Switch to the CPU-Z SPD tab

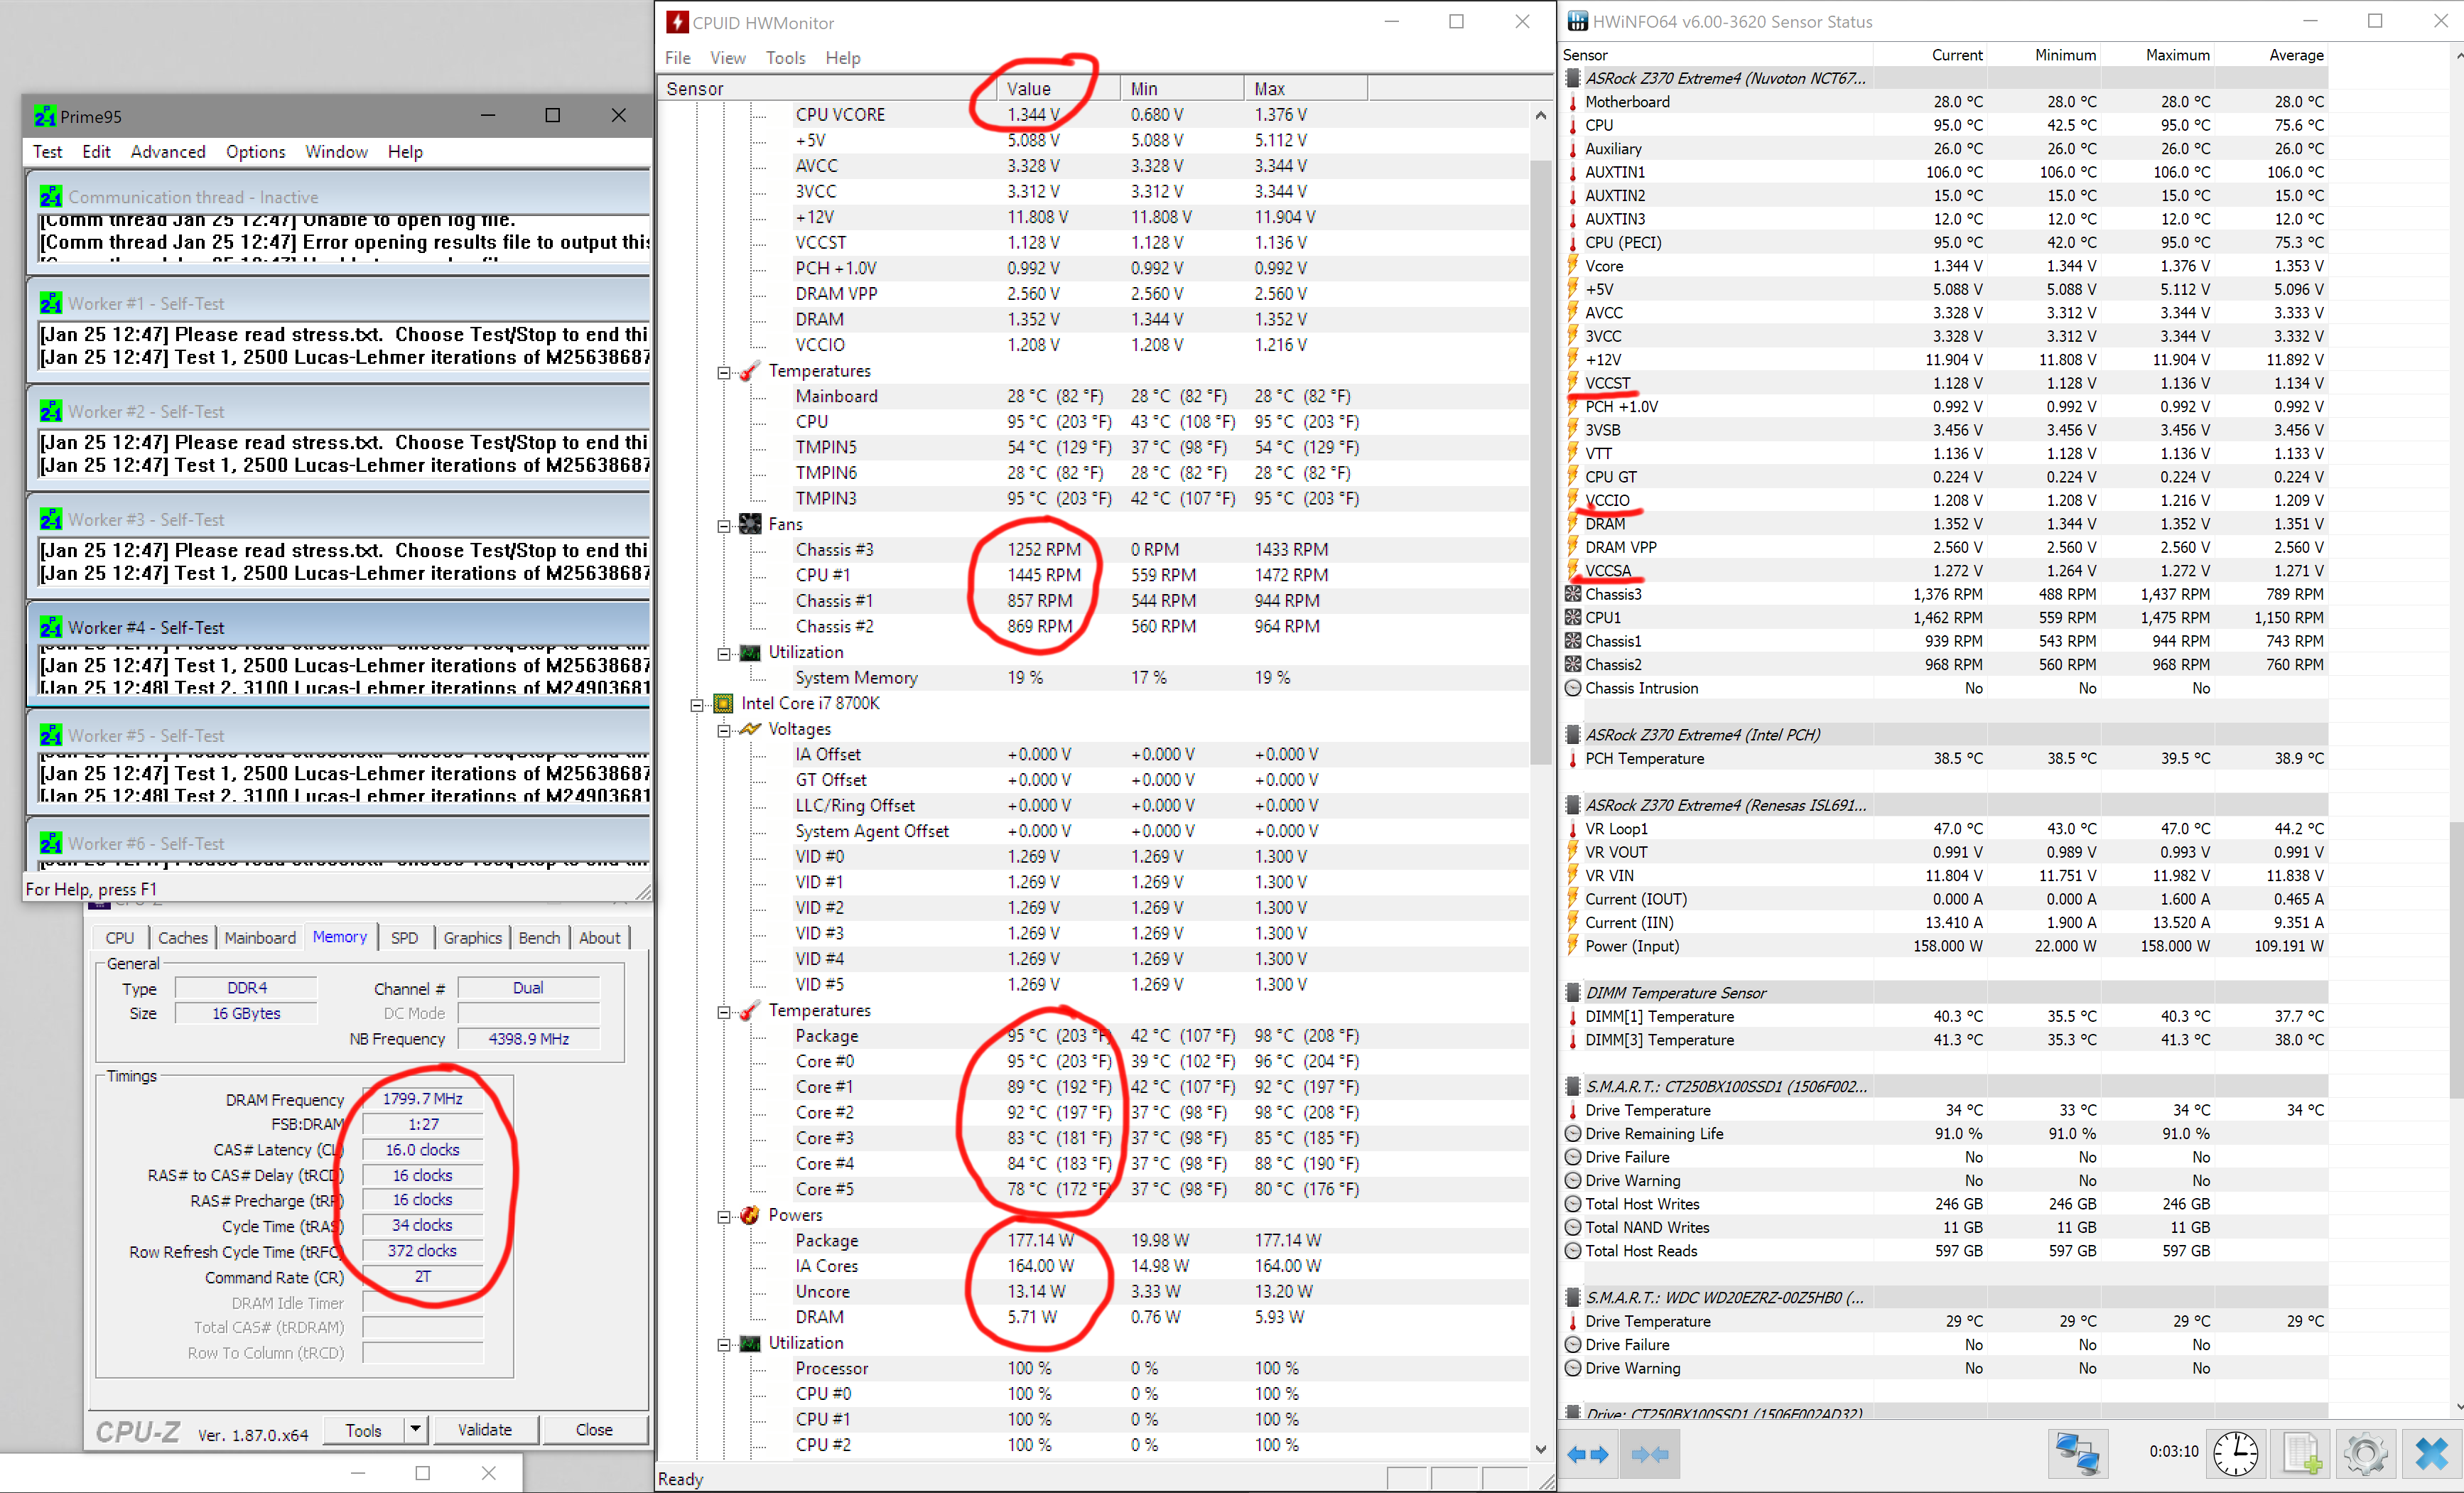tap(404, 937)
